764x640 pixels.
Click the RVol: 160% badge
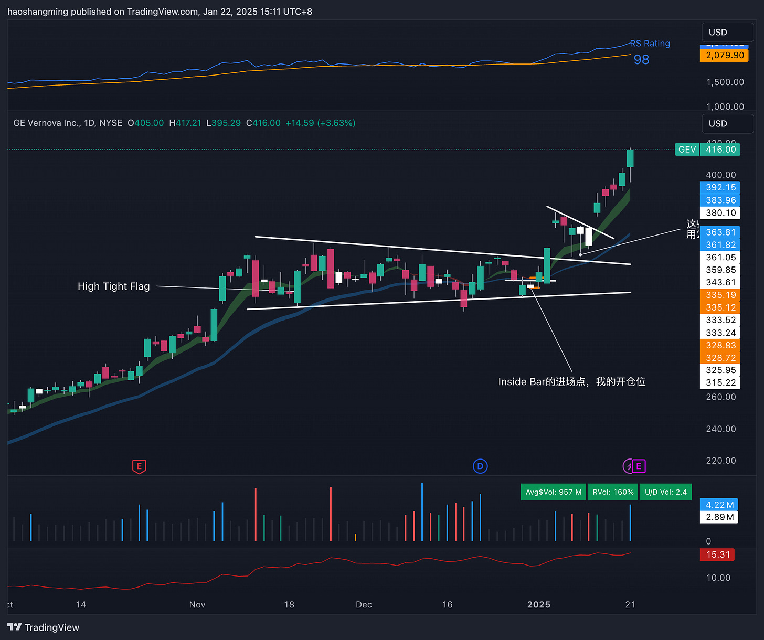point(613,492)
